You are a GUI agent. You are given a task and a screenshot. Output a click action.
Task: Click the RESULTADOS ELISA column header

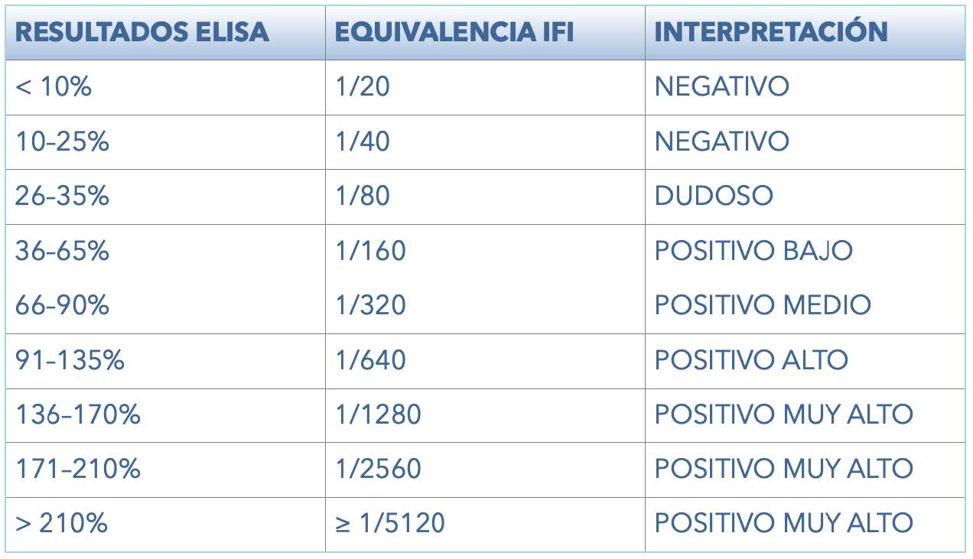pyautogui.click(x=165, y=32)
